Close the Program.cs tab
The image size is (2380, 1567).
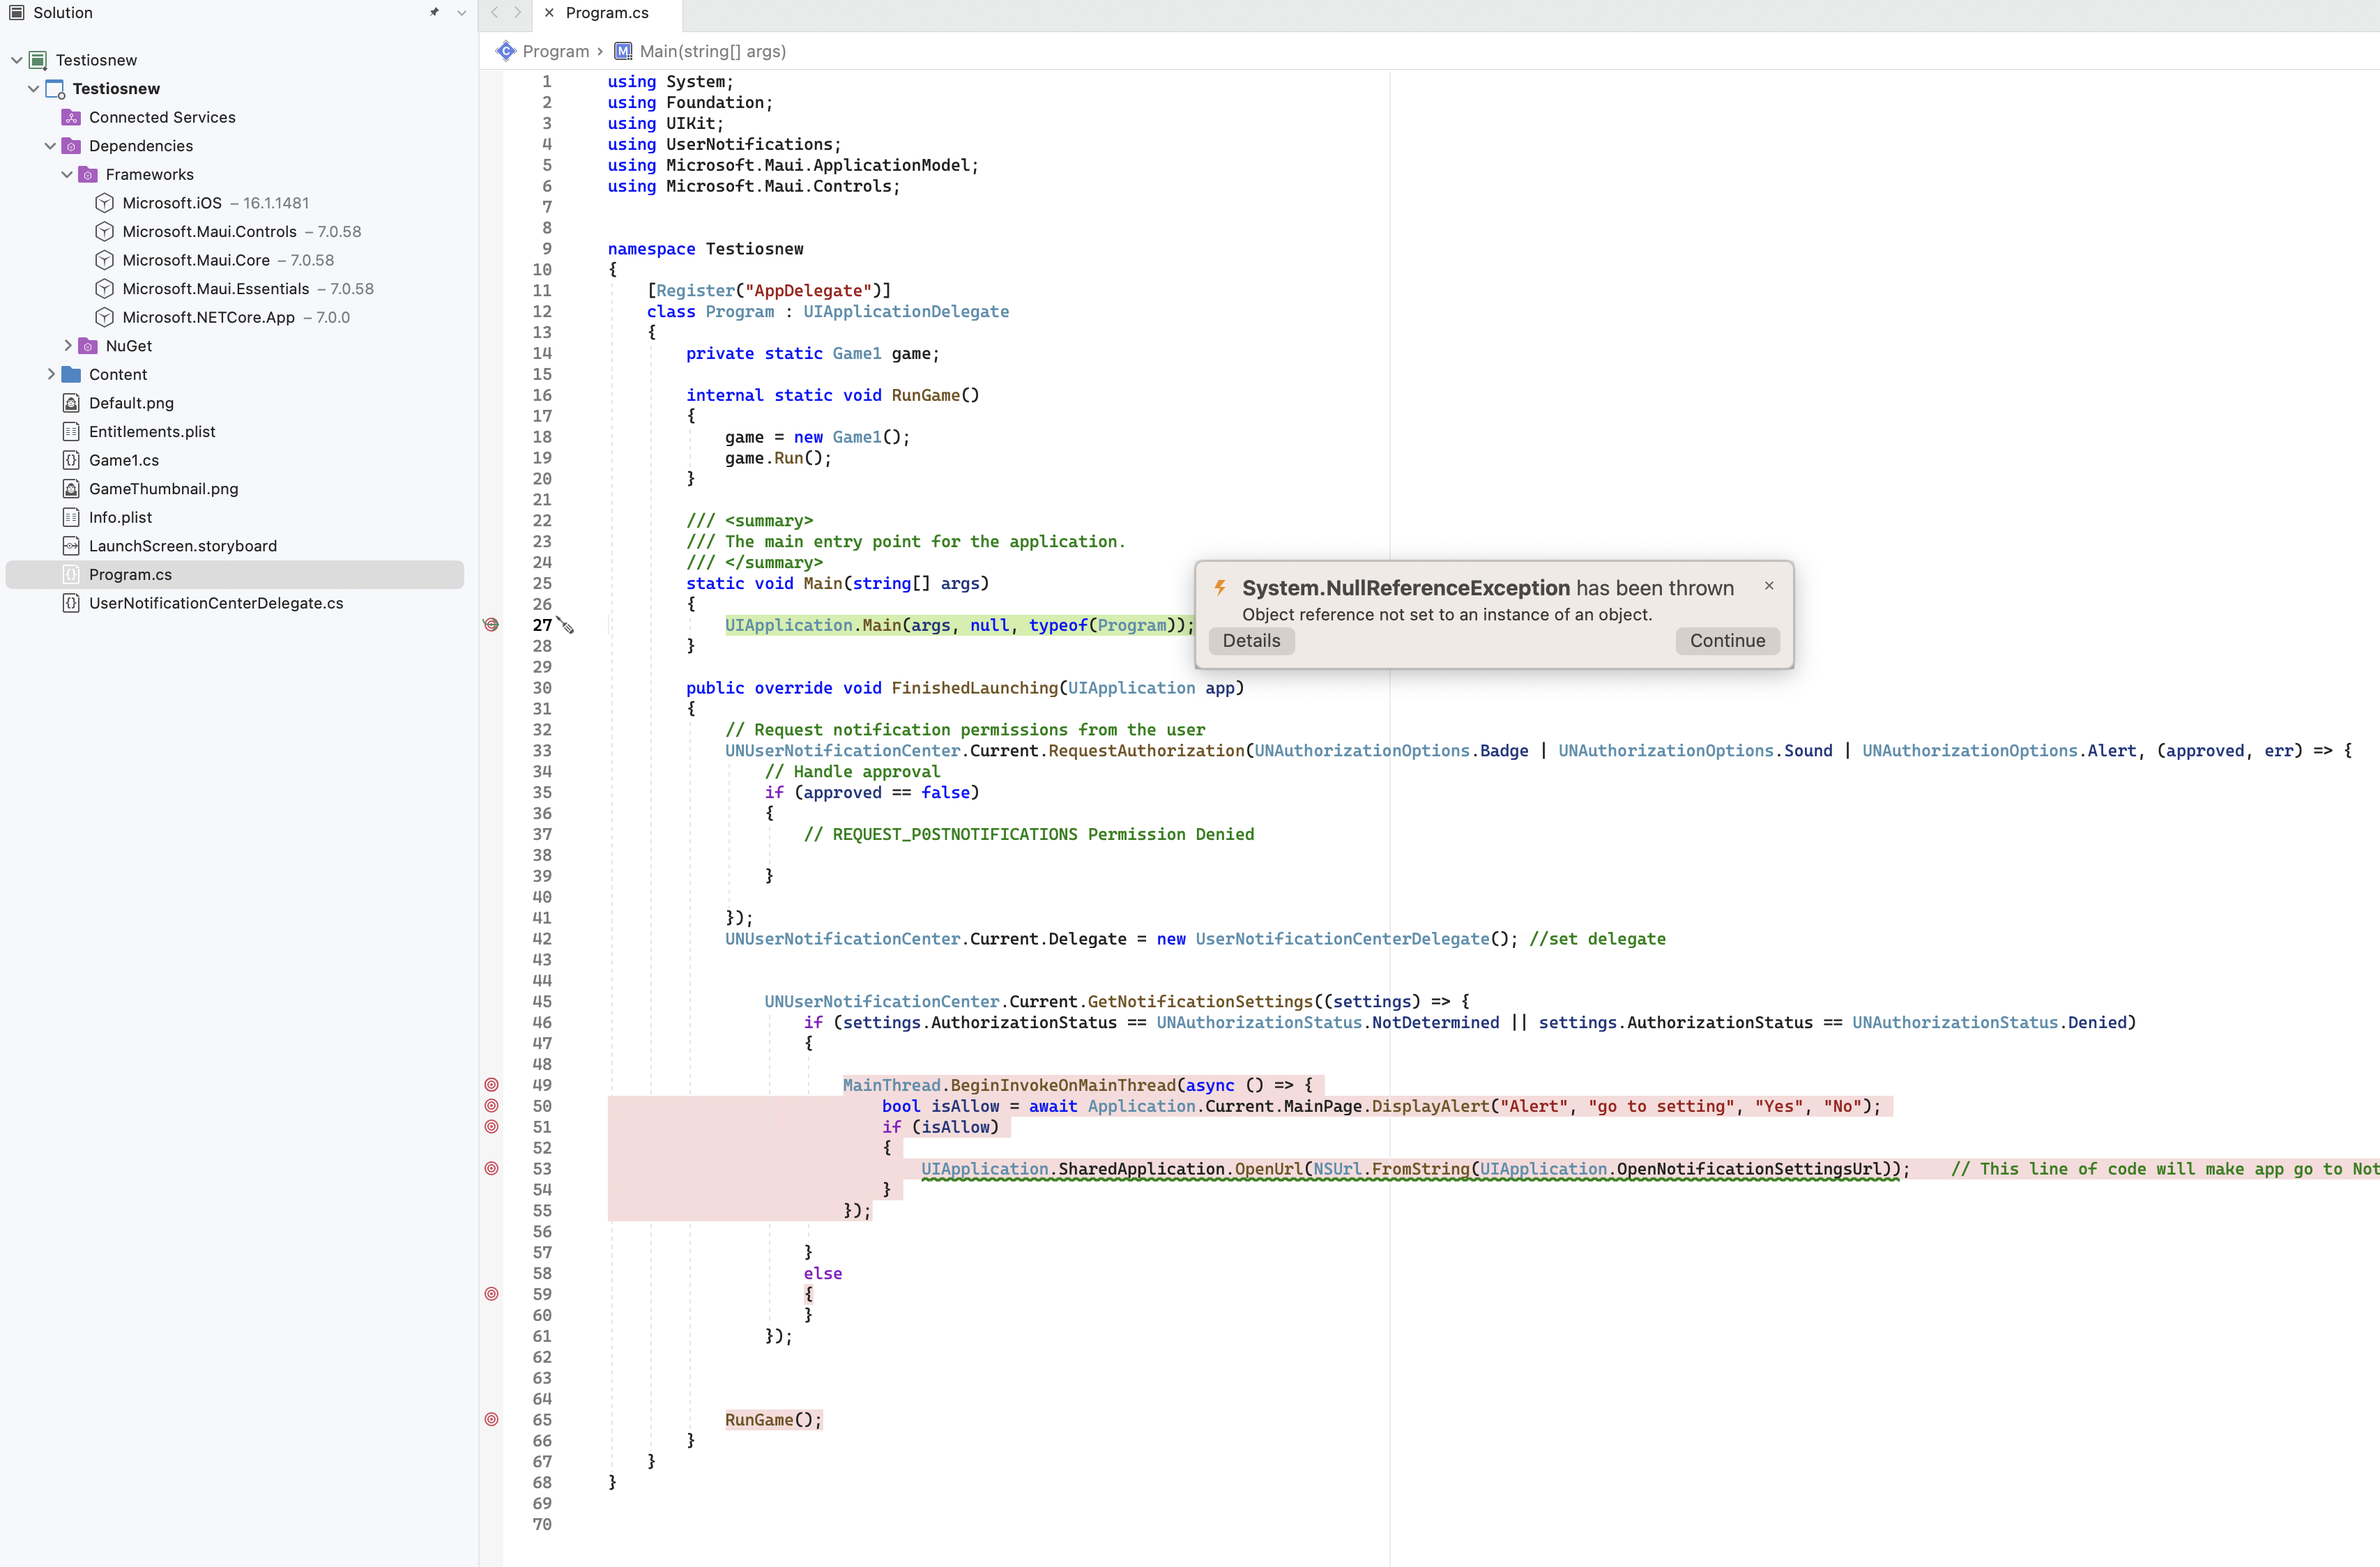(549, 13)
